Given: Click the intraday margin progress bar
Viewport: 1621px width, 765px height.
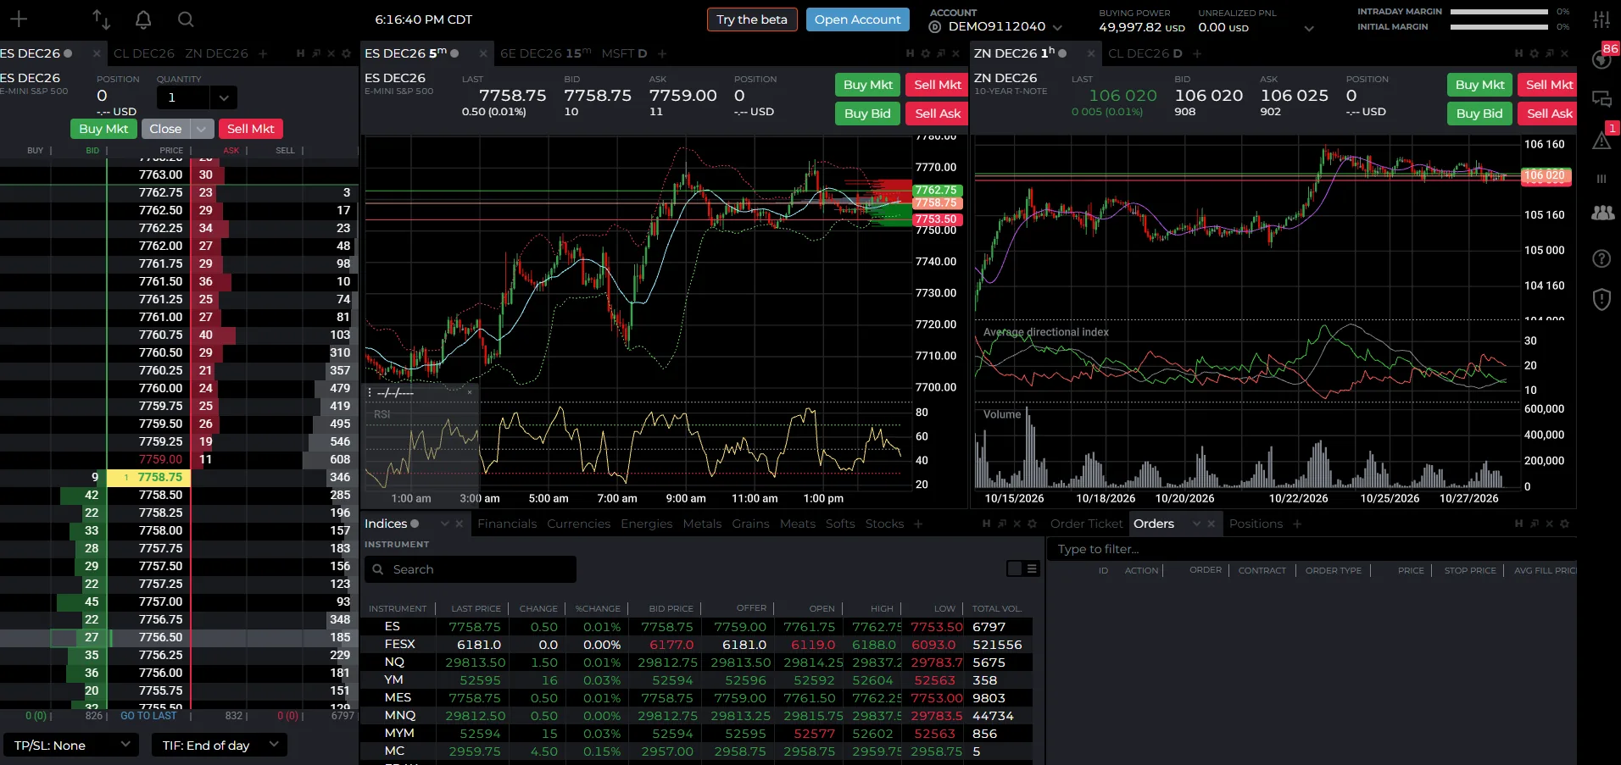Looking at the screenshot, I should coord(1499,12).
